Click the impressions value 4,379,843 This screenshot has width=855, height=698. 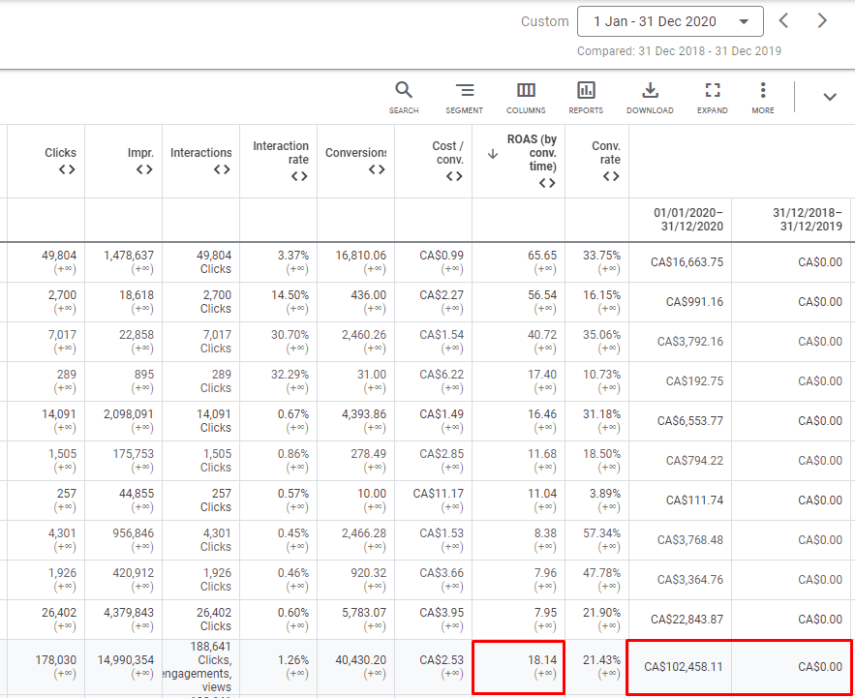point(129,613)
